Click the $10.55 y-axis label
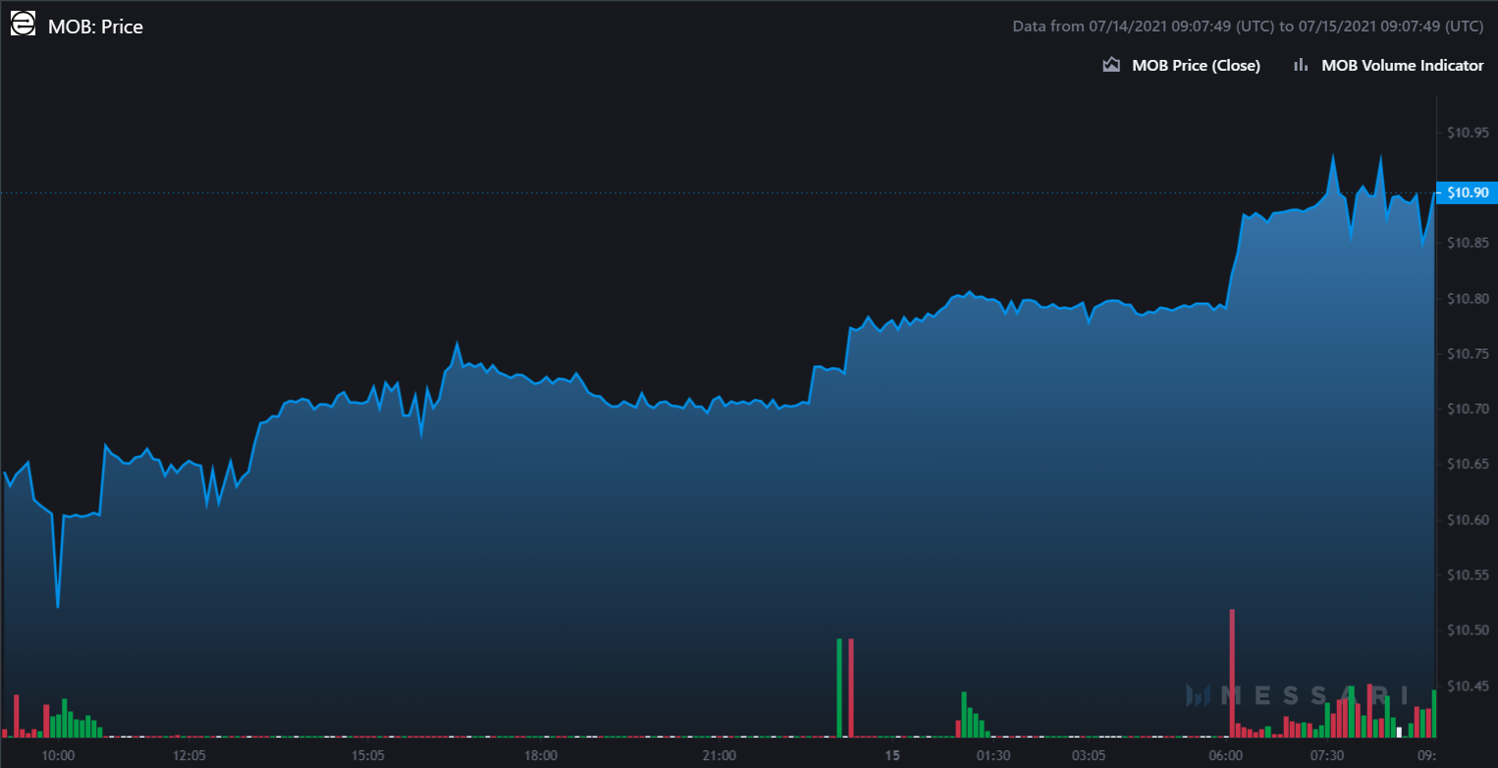Viewport: 1498px width, 768px height. [1469, 576]
